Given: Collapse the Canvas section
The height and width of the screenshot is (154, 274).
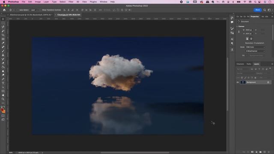Looking at the screenshot, I should click(237, 27).
